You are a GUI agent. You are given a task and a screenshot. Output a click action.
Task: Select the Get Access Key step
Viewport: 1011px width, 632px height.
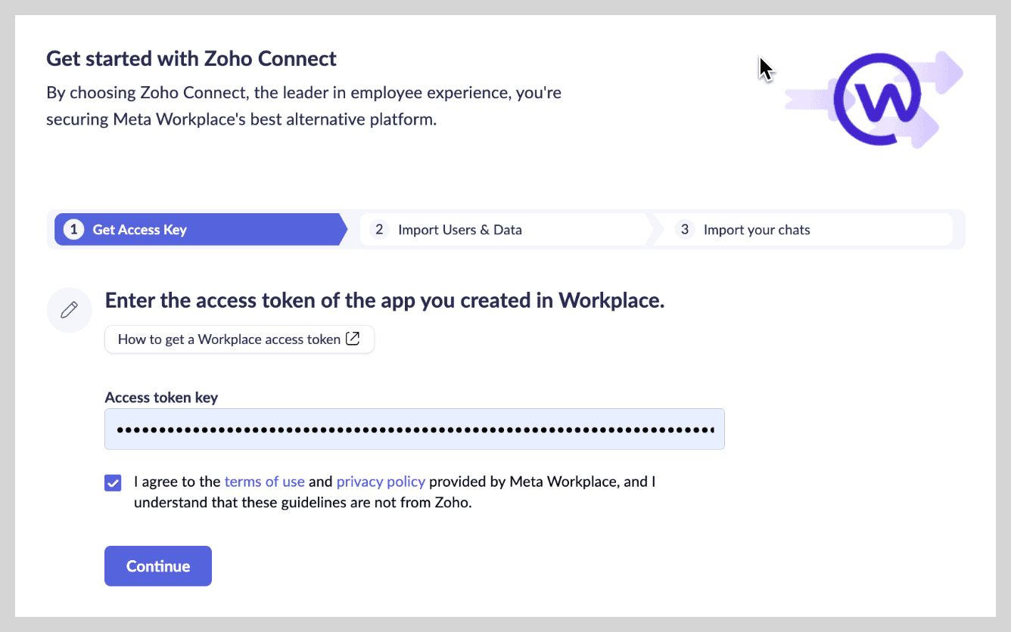click(140, 230)
